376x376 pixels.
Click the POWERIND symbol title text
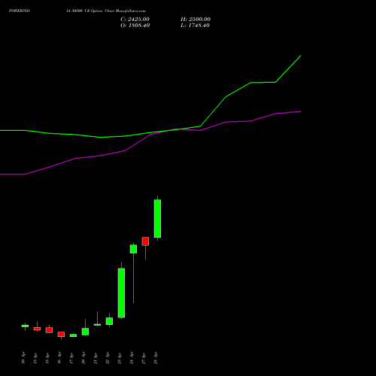[x=20, y=11]
